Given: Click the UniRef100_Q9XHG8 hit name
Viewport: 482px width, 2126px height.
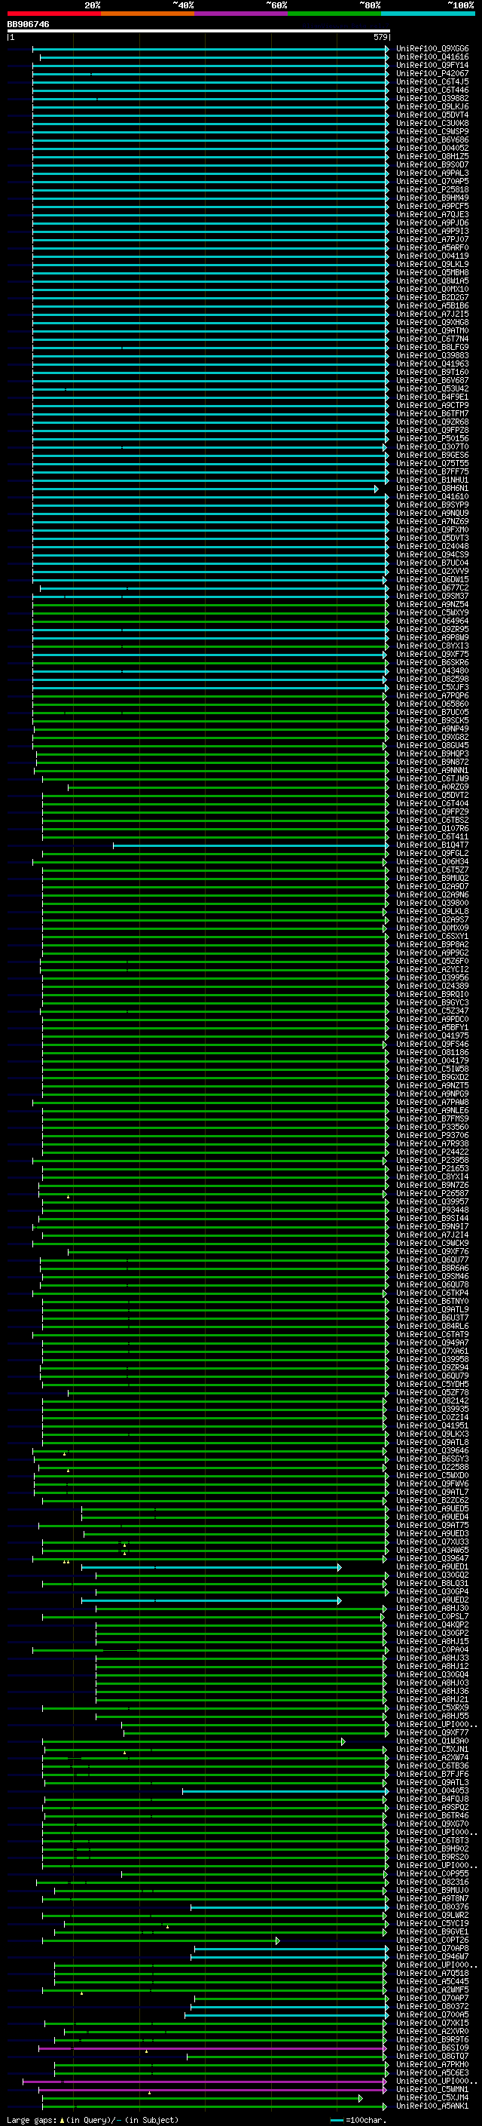Looking at the screenshot, I should click(x=432, y=322).
